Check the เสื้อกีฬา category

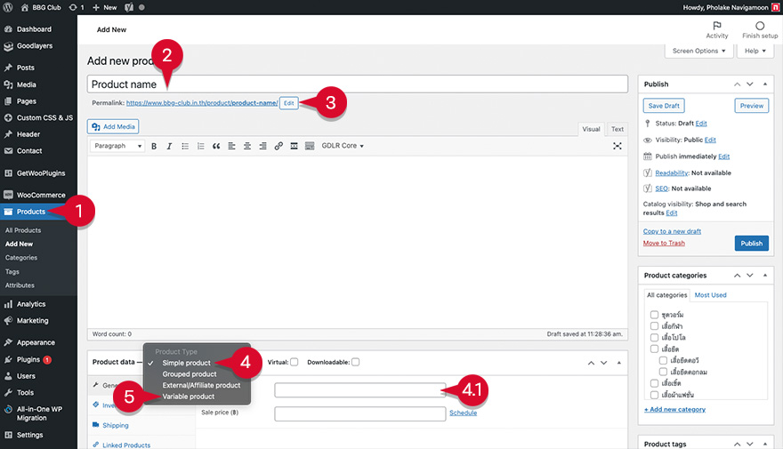pyautogui.click(x=654, y=326)
